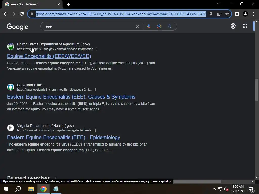Image resolution: width=259 pixels, height=194 pixels.
Task: Click my.clevelandclinic.org result URL
Action: pos(54,90)
